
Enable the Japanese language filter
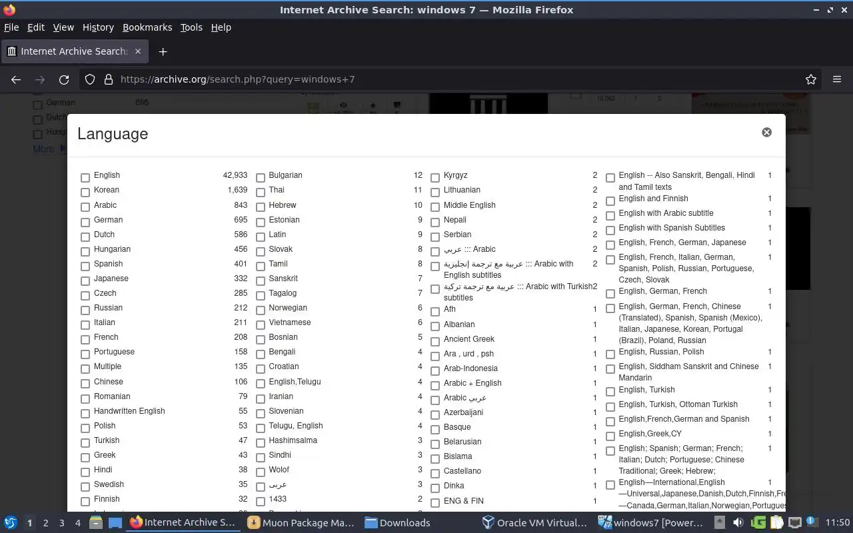(x=85, y=280)
